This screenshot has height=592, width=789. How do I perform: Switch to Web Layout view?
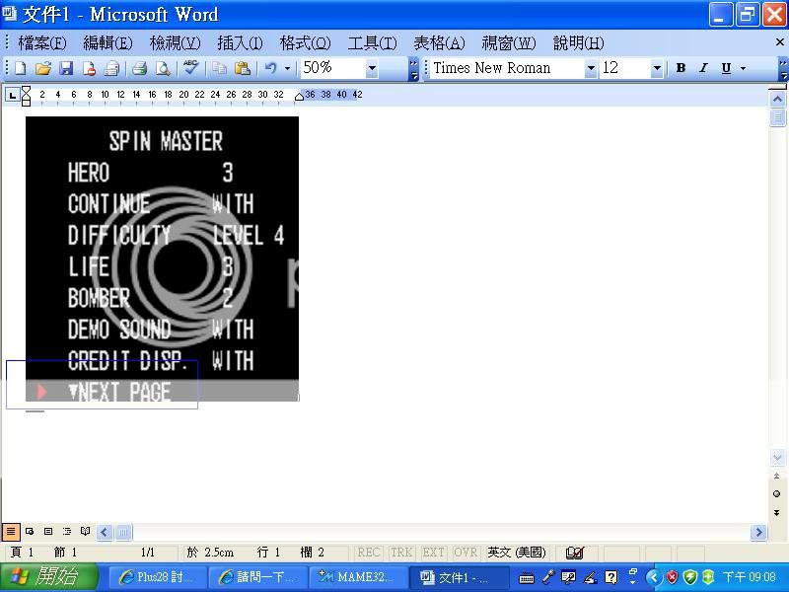[x=30, y=532]
